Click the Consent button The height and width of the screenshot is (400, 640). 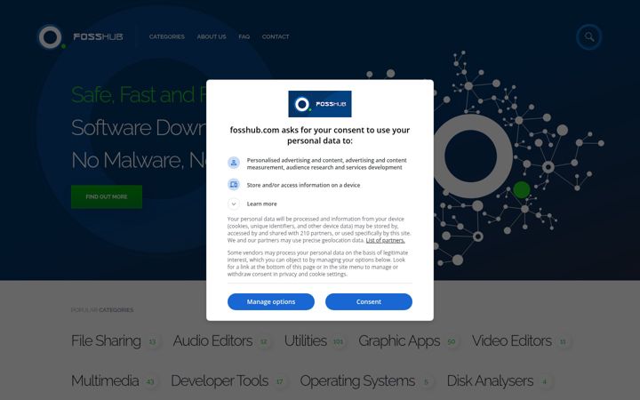coord(369,301)
